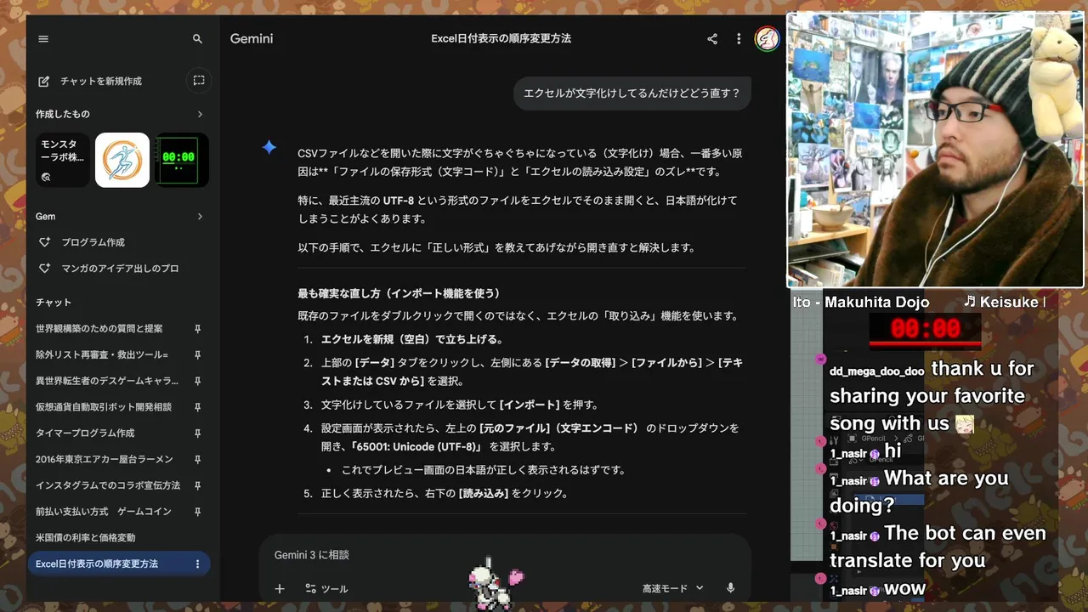
Task: Expand the 作成したもの section
Action: (201, 114)
